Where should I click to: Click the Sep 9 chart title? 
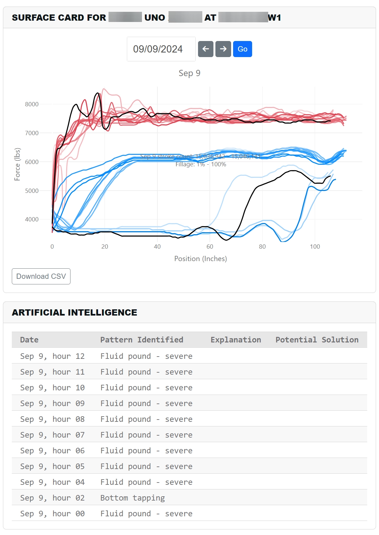tap(190, 73)
